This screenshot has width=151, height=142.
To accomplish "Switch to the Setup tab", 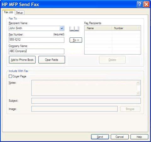I will [x=20, y=13].
